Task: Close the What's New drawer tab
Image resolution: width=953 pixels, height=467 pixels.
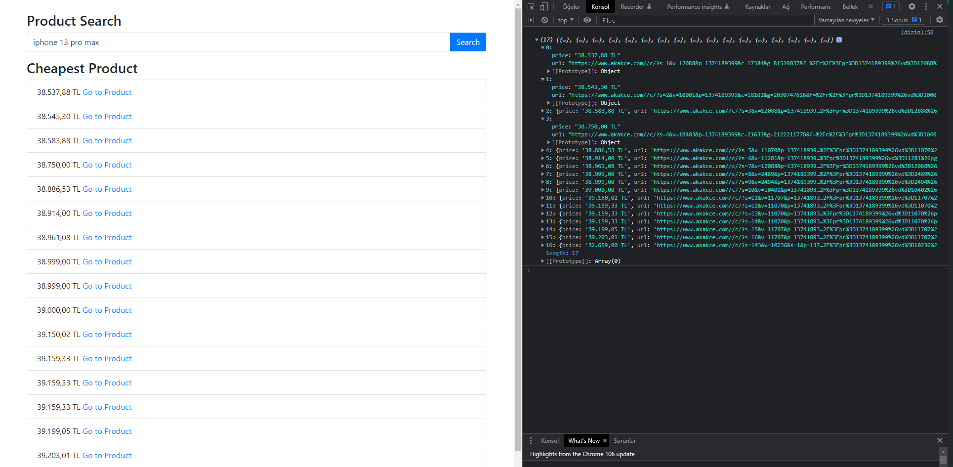Action: (x=605, y=440)
